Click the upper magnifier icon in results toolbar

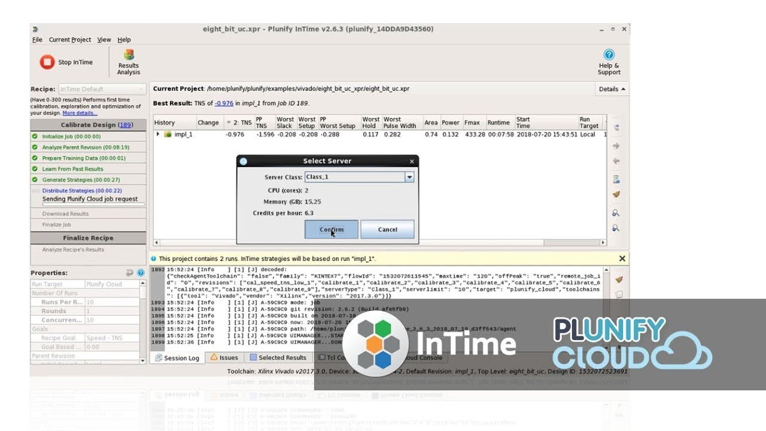[x=616, y=213]
